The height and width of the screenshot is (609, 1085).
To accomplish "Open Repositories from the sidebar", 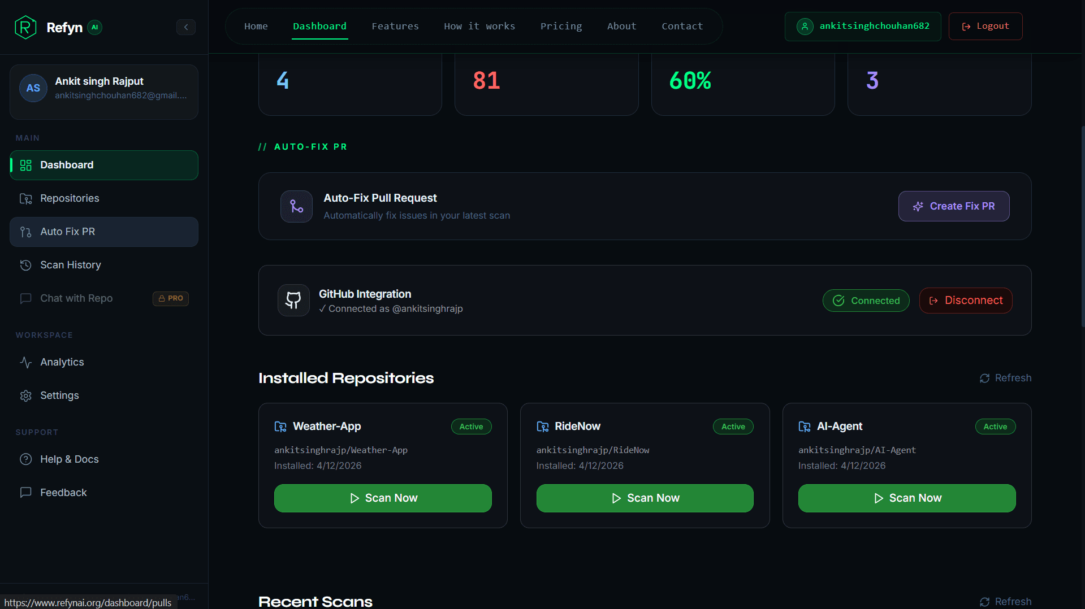I will tap(70, 198).
